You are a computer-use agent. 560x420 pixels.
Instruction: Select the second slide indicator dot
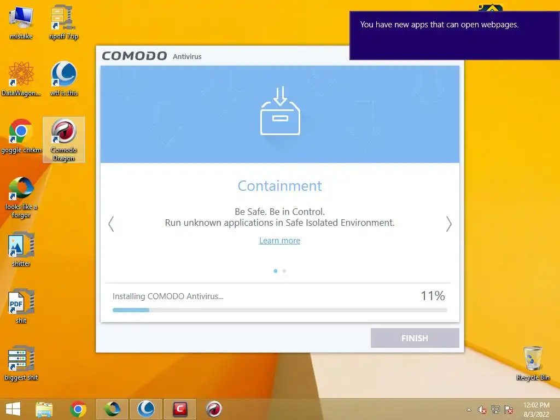coord(284,271)
